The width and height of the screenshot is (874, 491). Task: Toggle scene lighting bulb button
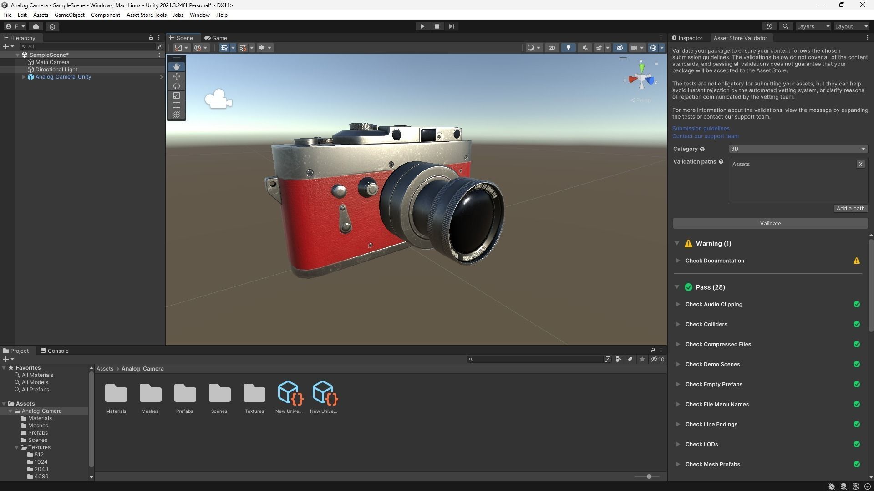pos(568,48)
